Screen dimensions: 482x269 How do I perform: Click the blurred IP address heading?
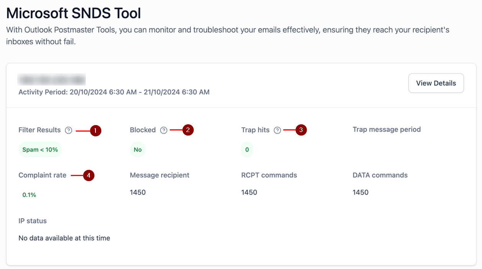[52, 80]
